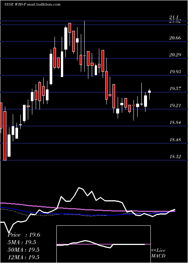Click the '12MA : 19.5' readout
The image size is (188, 263).
[24, 257]
